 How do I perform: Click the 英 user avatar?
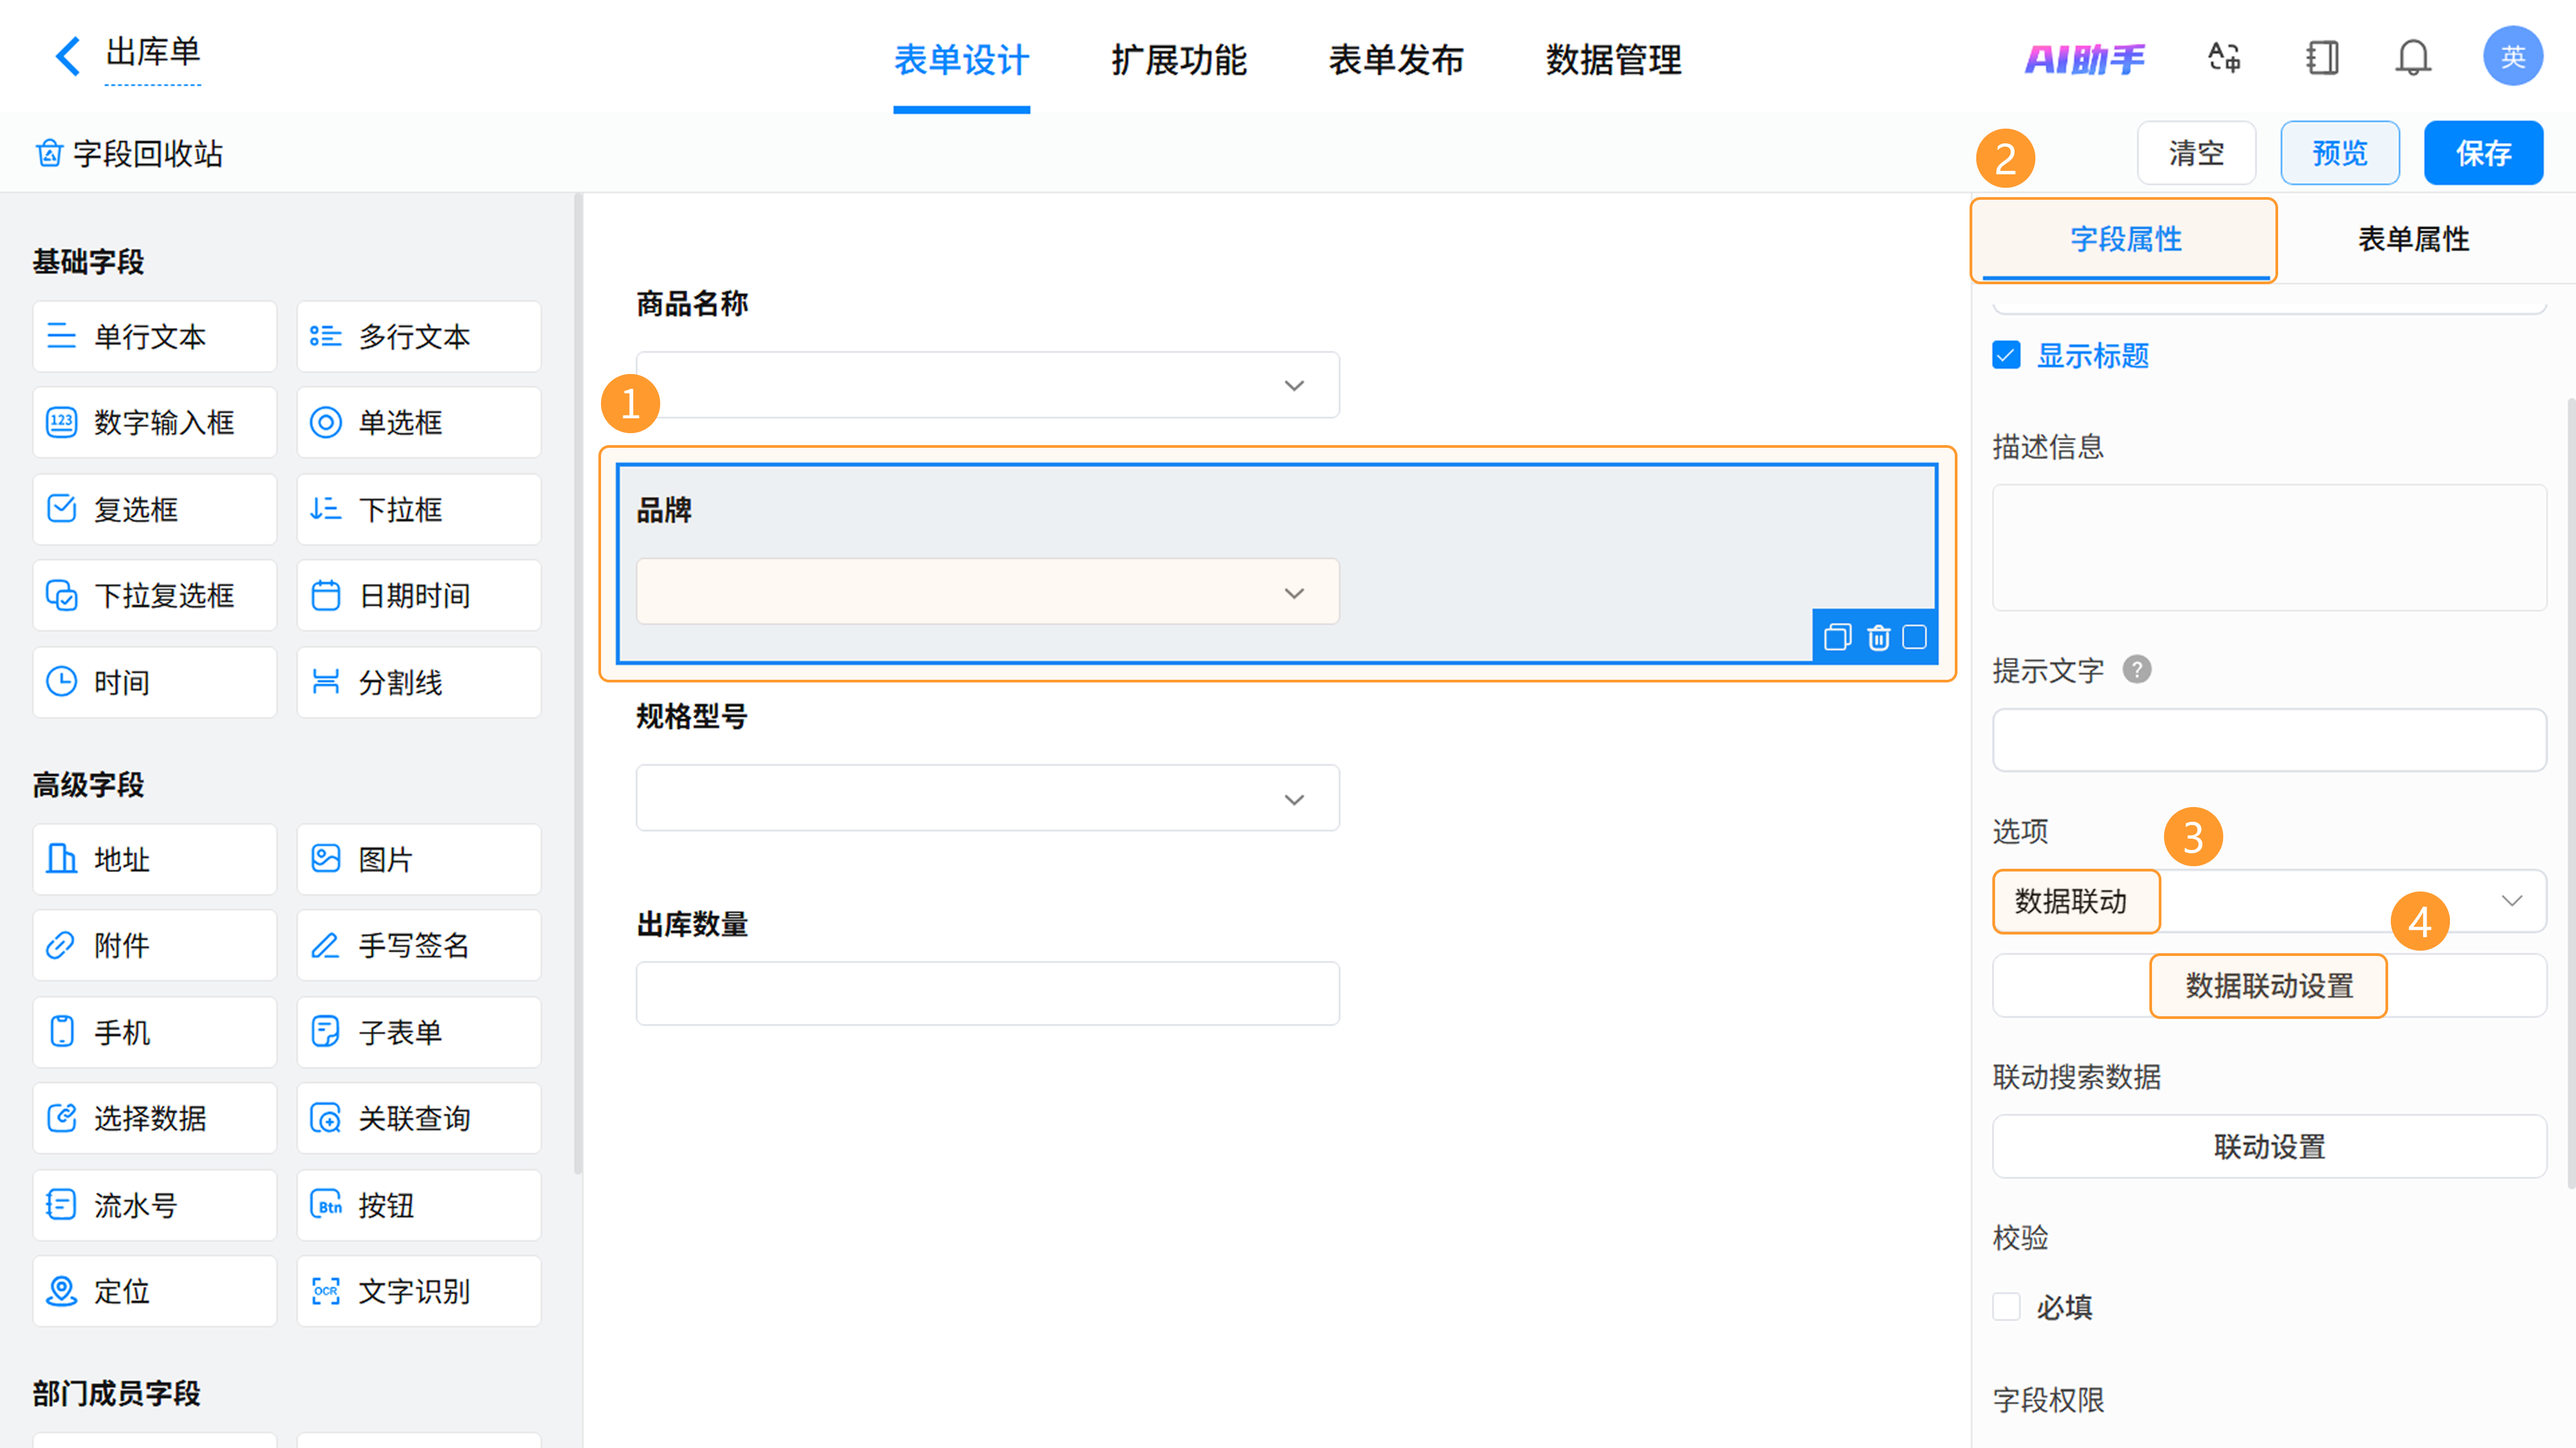[2512, 57]
